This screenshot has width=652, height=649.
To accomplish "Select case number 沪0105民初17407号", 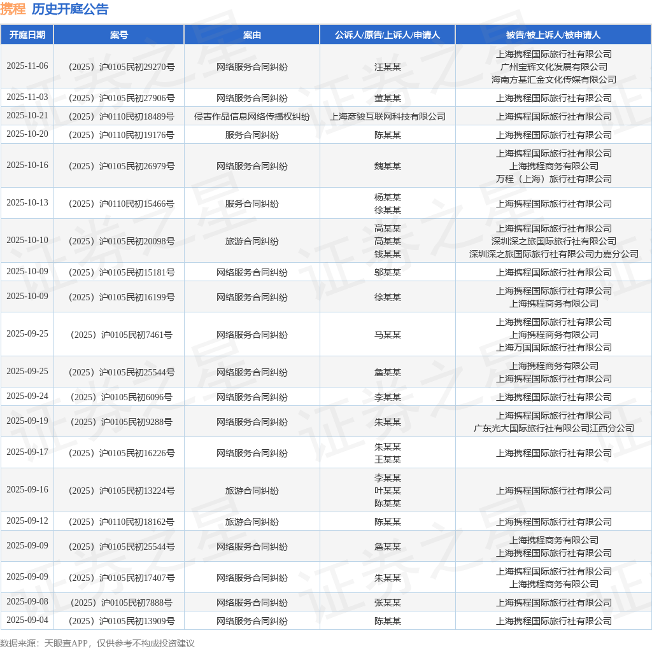I will (122, 578).
